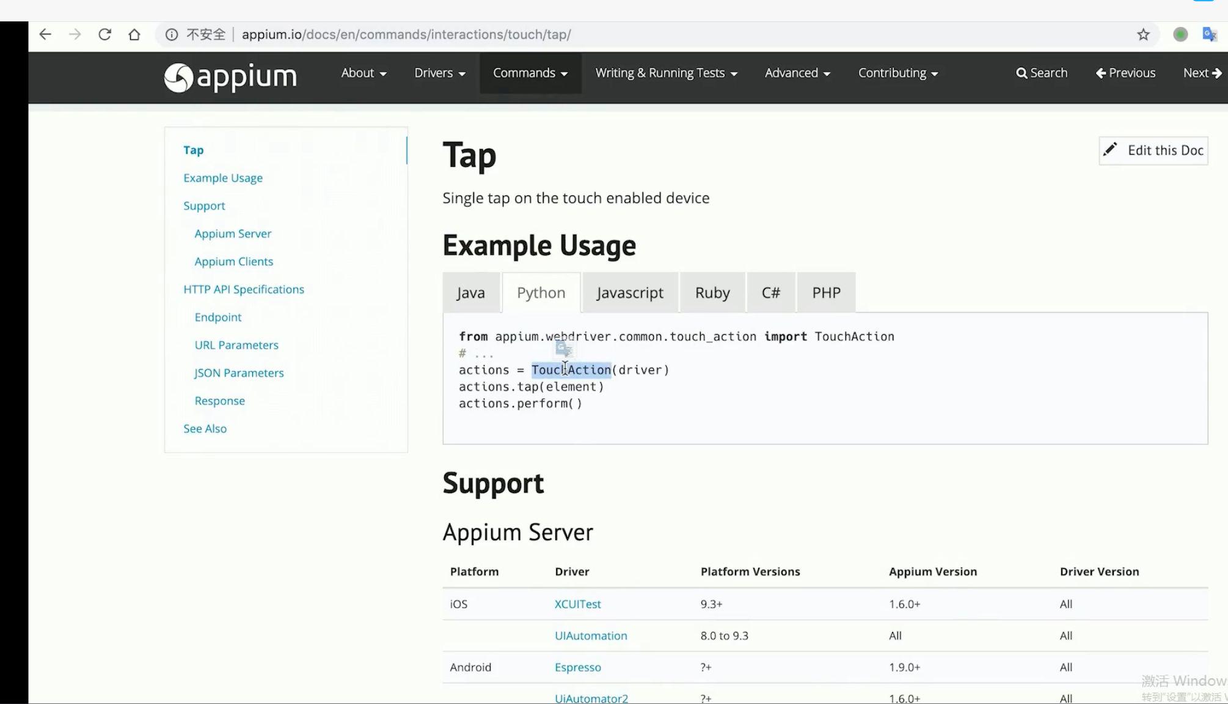Open Writing & Running Tests dropdown
This screenshot has width=1228, height=704.
pos(667,73)
